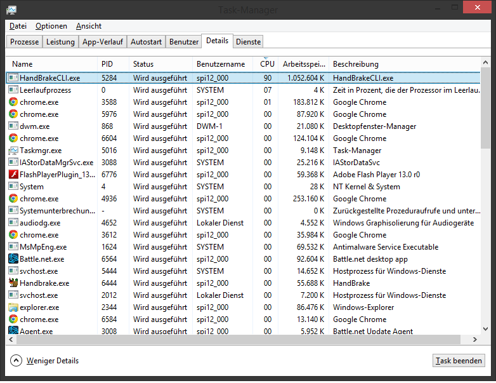Viewport: 496px width, 383px height.
Task: Switch to the App-Verlauf tab
Action: [x=103, y=42]
